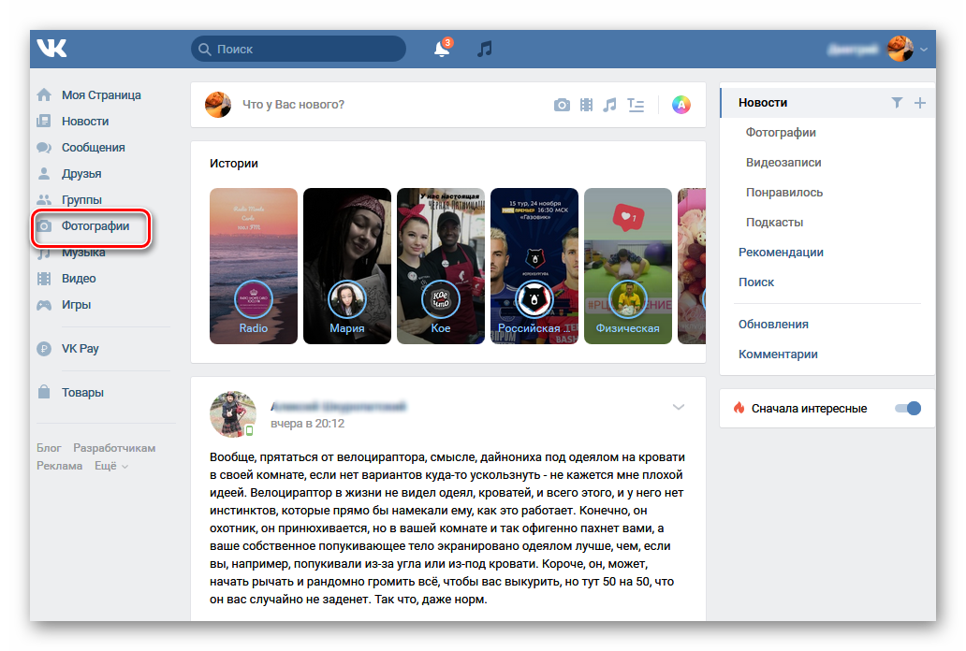Expand the 'Ещё' footer menu
Viewport: 966px width, 651px height.
(110, 466)
